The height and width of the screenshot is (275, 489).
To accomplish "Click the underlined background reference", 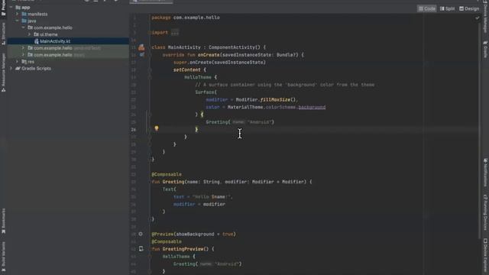I will pyautogui.click(x=312, y=107).
